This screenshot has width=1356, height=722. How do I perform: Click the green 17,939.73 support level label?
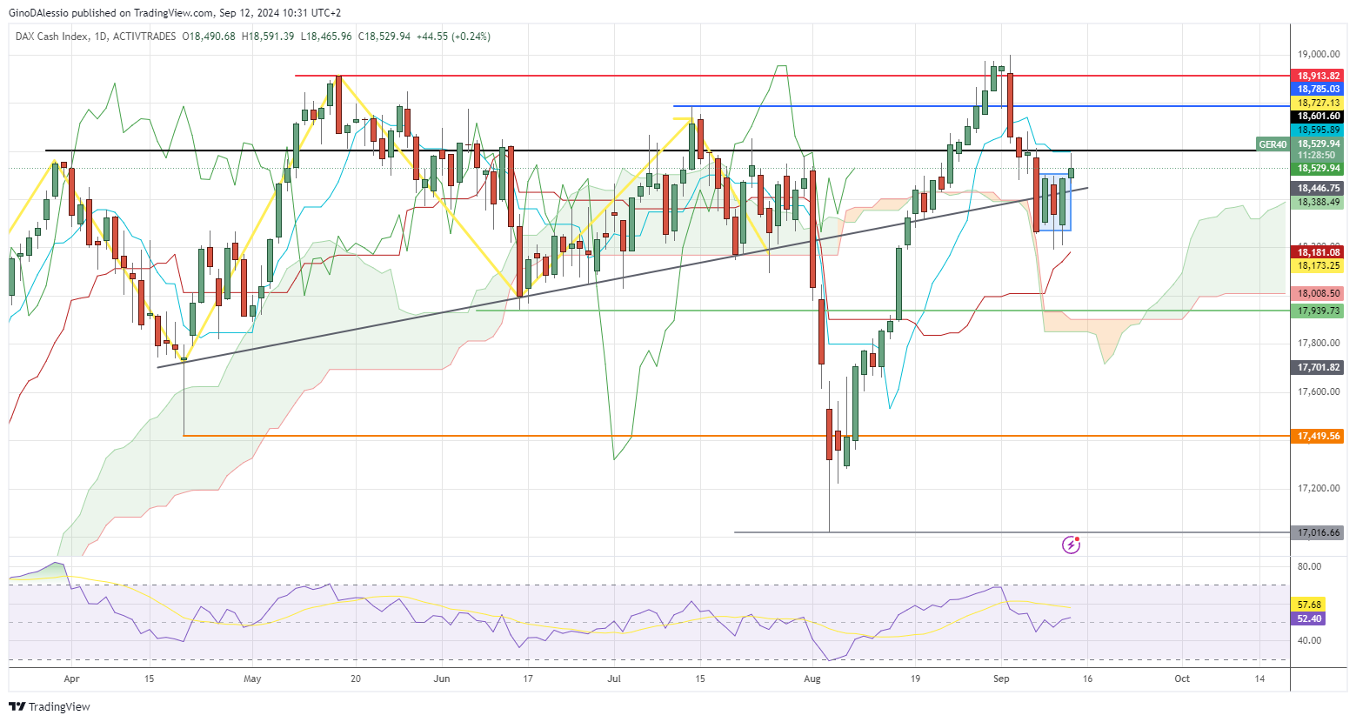(x=1319, y=311)
